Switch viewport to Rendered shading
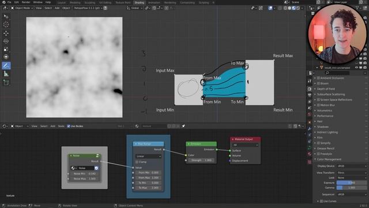Screen dimensions: 369x208 [x=298, y=8]
